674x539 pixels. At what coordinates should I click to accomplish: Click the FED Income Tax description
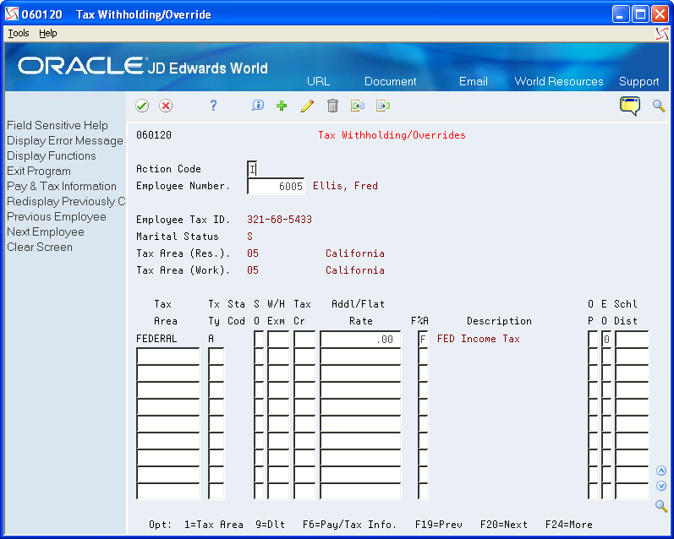click(478, 339)
